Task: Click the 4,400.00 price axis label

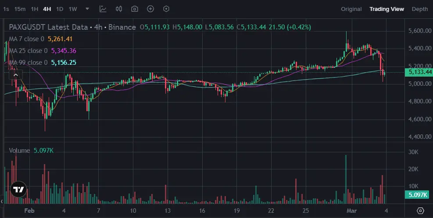Action: (419, 137)
